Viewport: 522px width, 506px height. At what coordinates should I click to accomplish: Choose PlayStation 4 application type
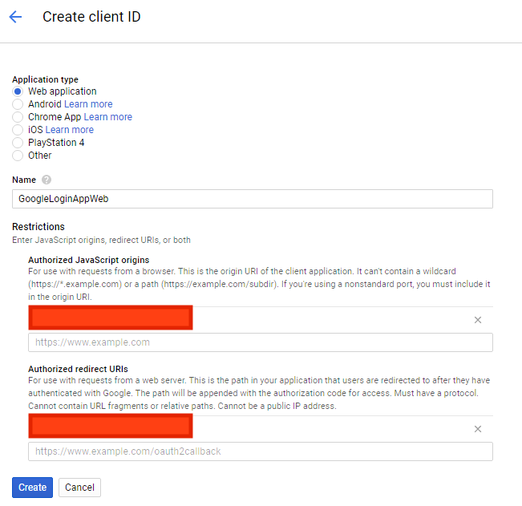pyautogui.click(x=18, y=143)
